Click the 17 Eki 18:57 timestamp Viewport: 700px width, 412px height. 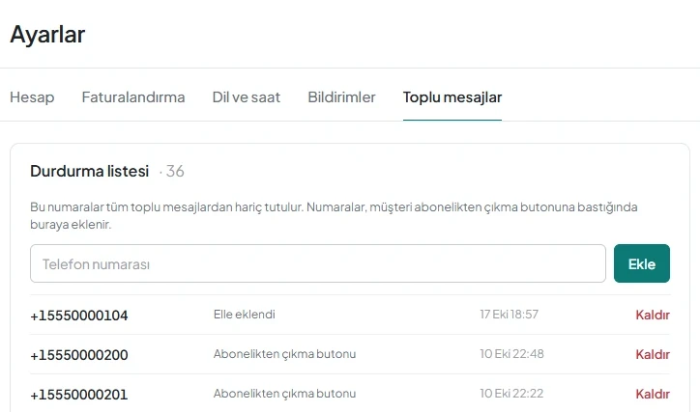(x=509, y=315)
